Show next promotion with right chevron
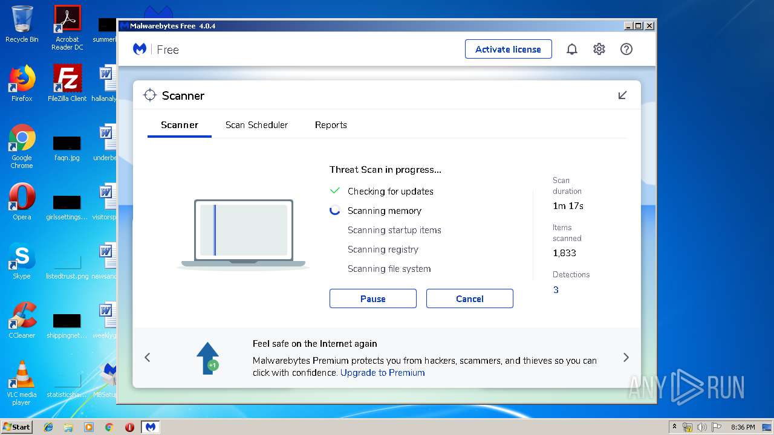This screenshot has width=774, height=435. click(626, 358)
